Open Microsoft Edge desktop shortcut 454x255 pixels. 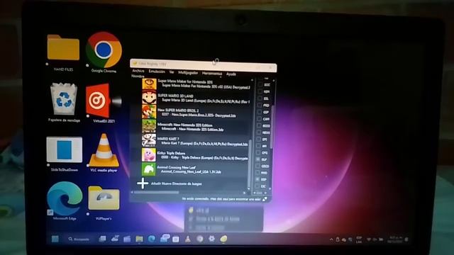click(x=65, y=198)
